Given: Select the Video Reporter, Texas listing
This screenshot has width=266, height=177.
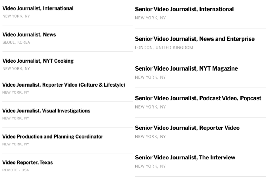Looking at the screenshot, I should tap(27, 162).
